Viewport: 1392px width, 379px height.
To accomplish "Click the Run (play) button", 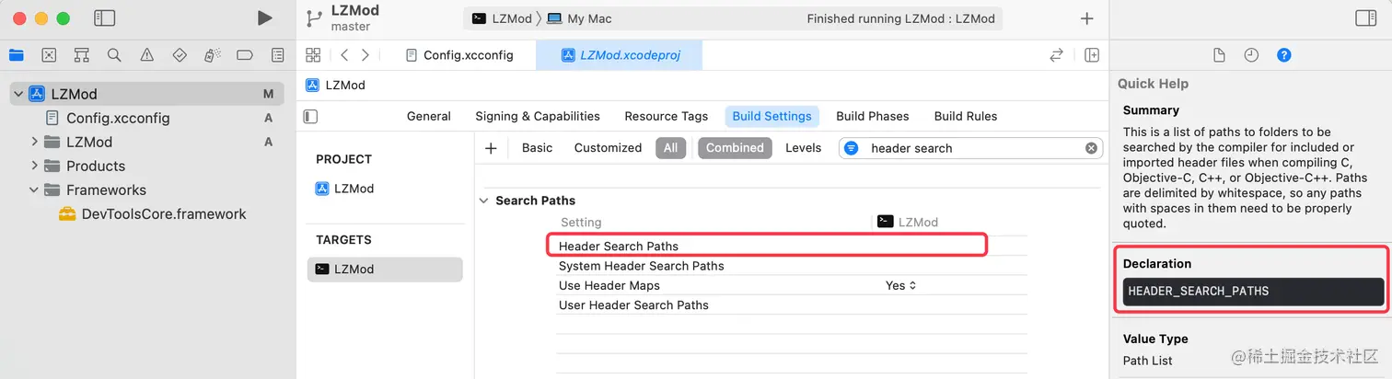I will pyautogui.click(x=264, y=18).
